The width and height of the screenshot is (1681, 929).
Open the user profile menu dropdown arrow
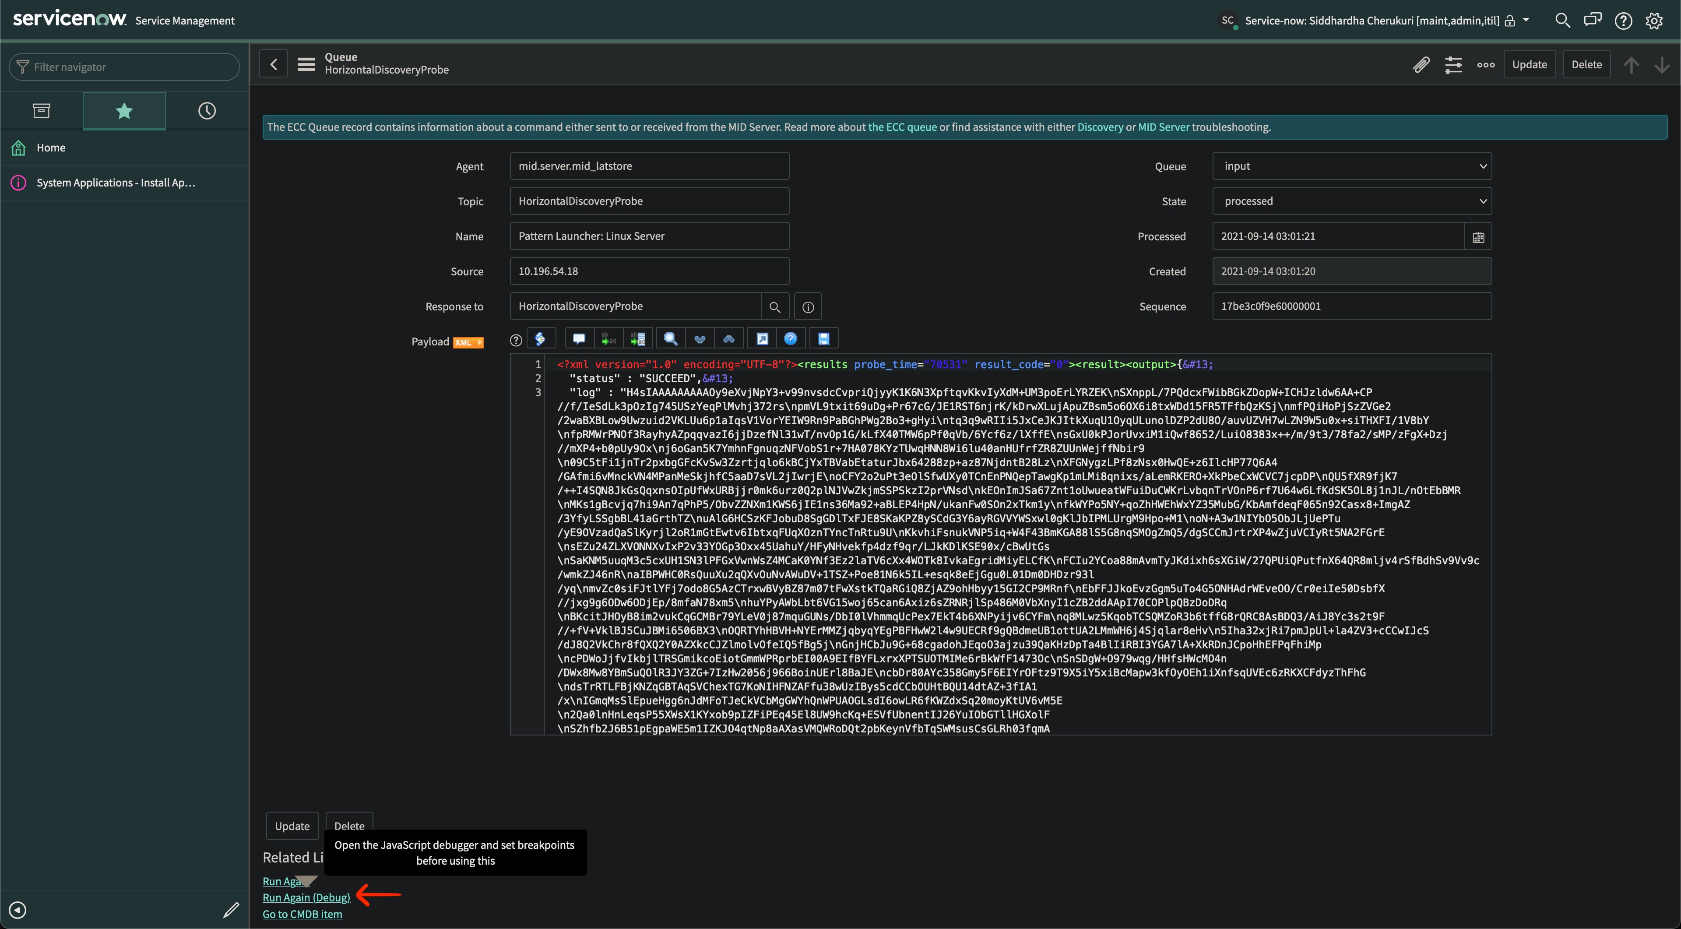pyautogui.click(x=1526, y=20)
